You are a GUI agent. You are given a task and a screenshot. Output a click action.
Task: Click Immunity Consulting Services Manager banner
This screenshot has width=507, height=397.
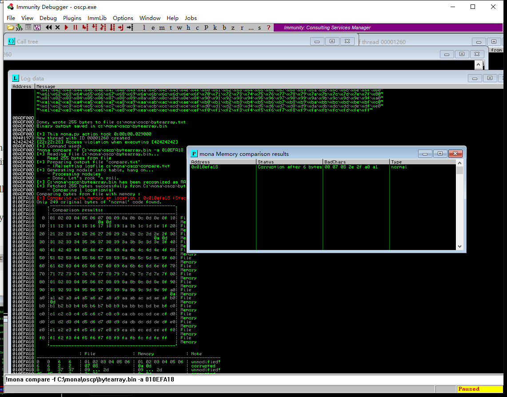coord(388,28)
